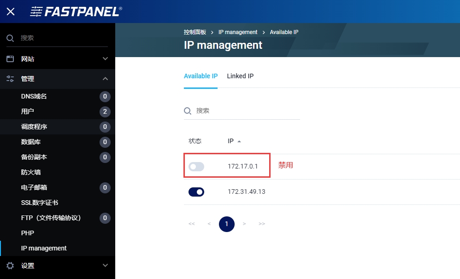The image size is (460, 279).
Task: Open SSL数字证书 in the sidebar
Action: click(x=40, y=203)
